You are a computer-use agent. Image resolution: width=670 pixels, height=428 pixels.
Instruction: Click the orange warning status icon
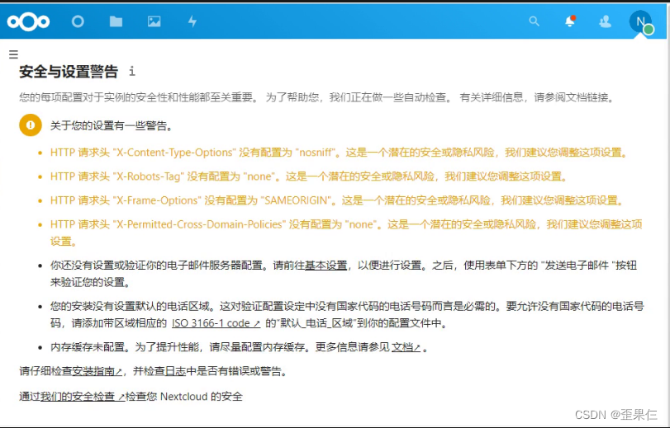click(x=31, y=125)
